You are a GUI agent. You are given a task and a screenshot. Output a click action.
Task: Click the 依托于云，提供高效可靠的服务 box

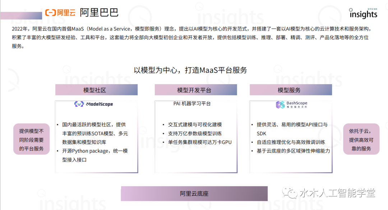[361, 139]
